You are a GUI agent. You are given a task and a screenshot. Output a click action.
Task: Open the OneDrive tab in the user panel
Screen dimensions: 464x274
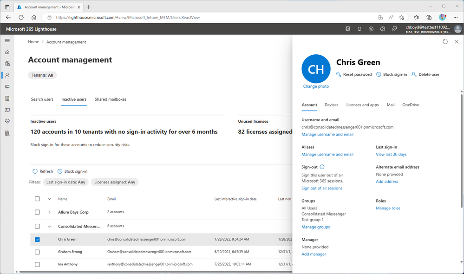click(411, 105)
